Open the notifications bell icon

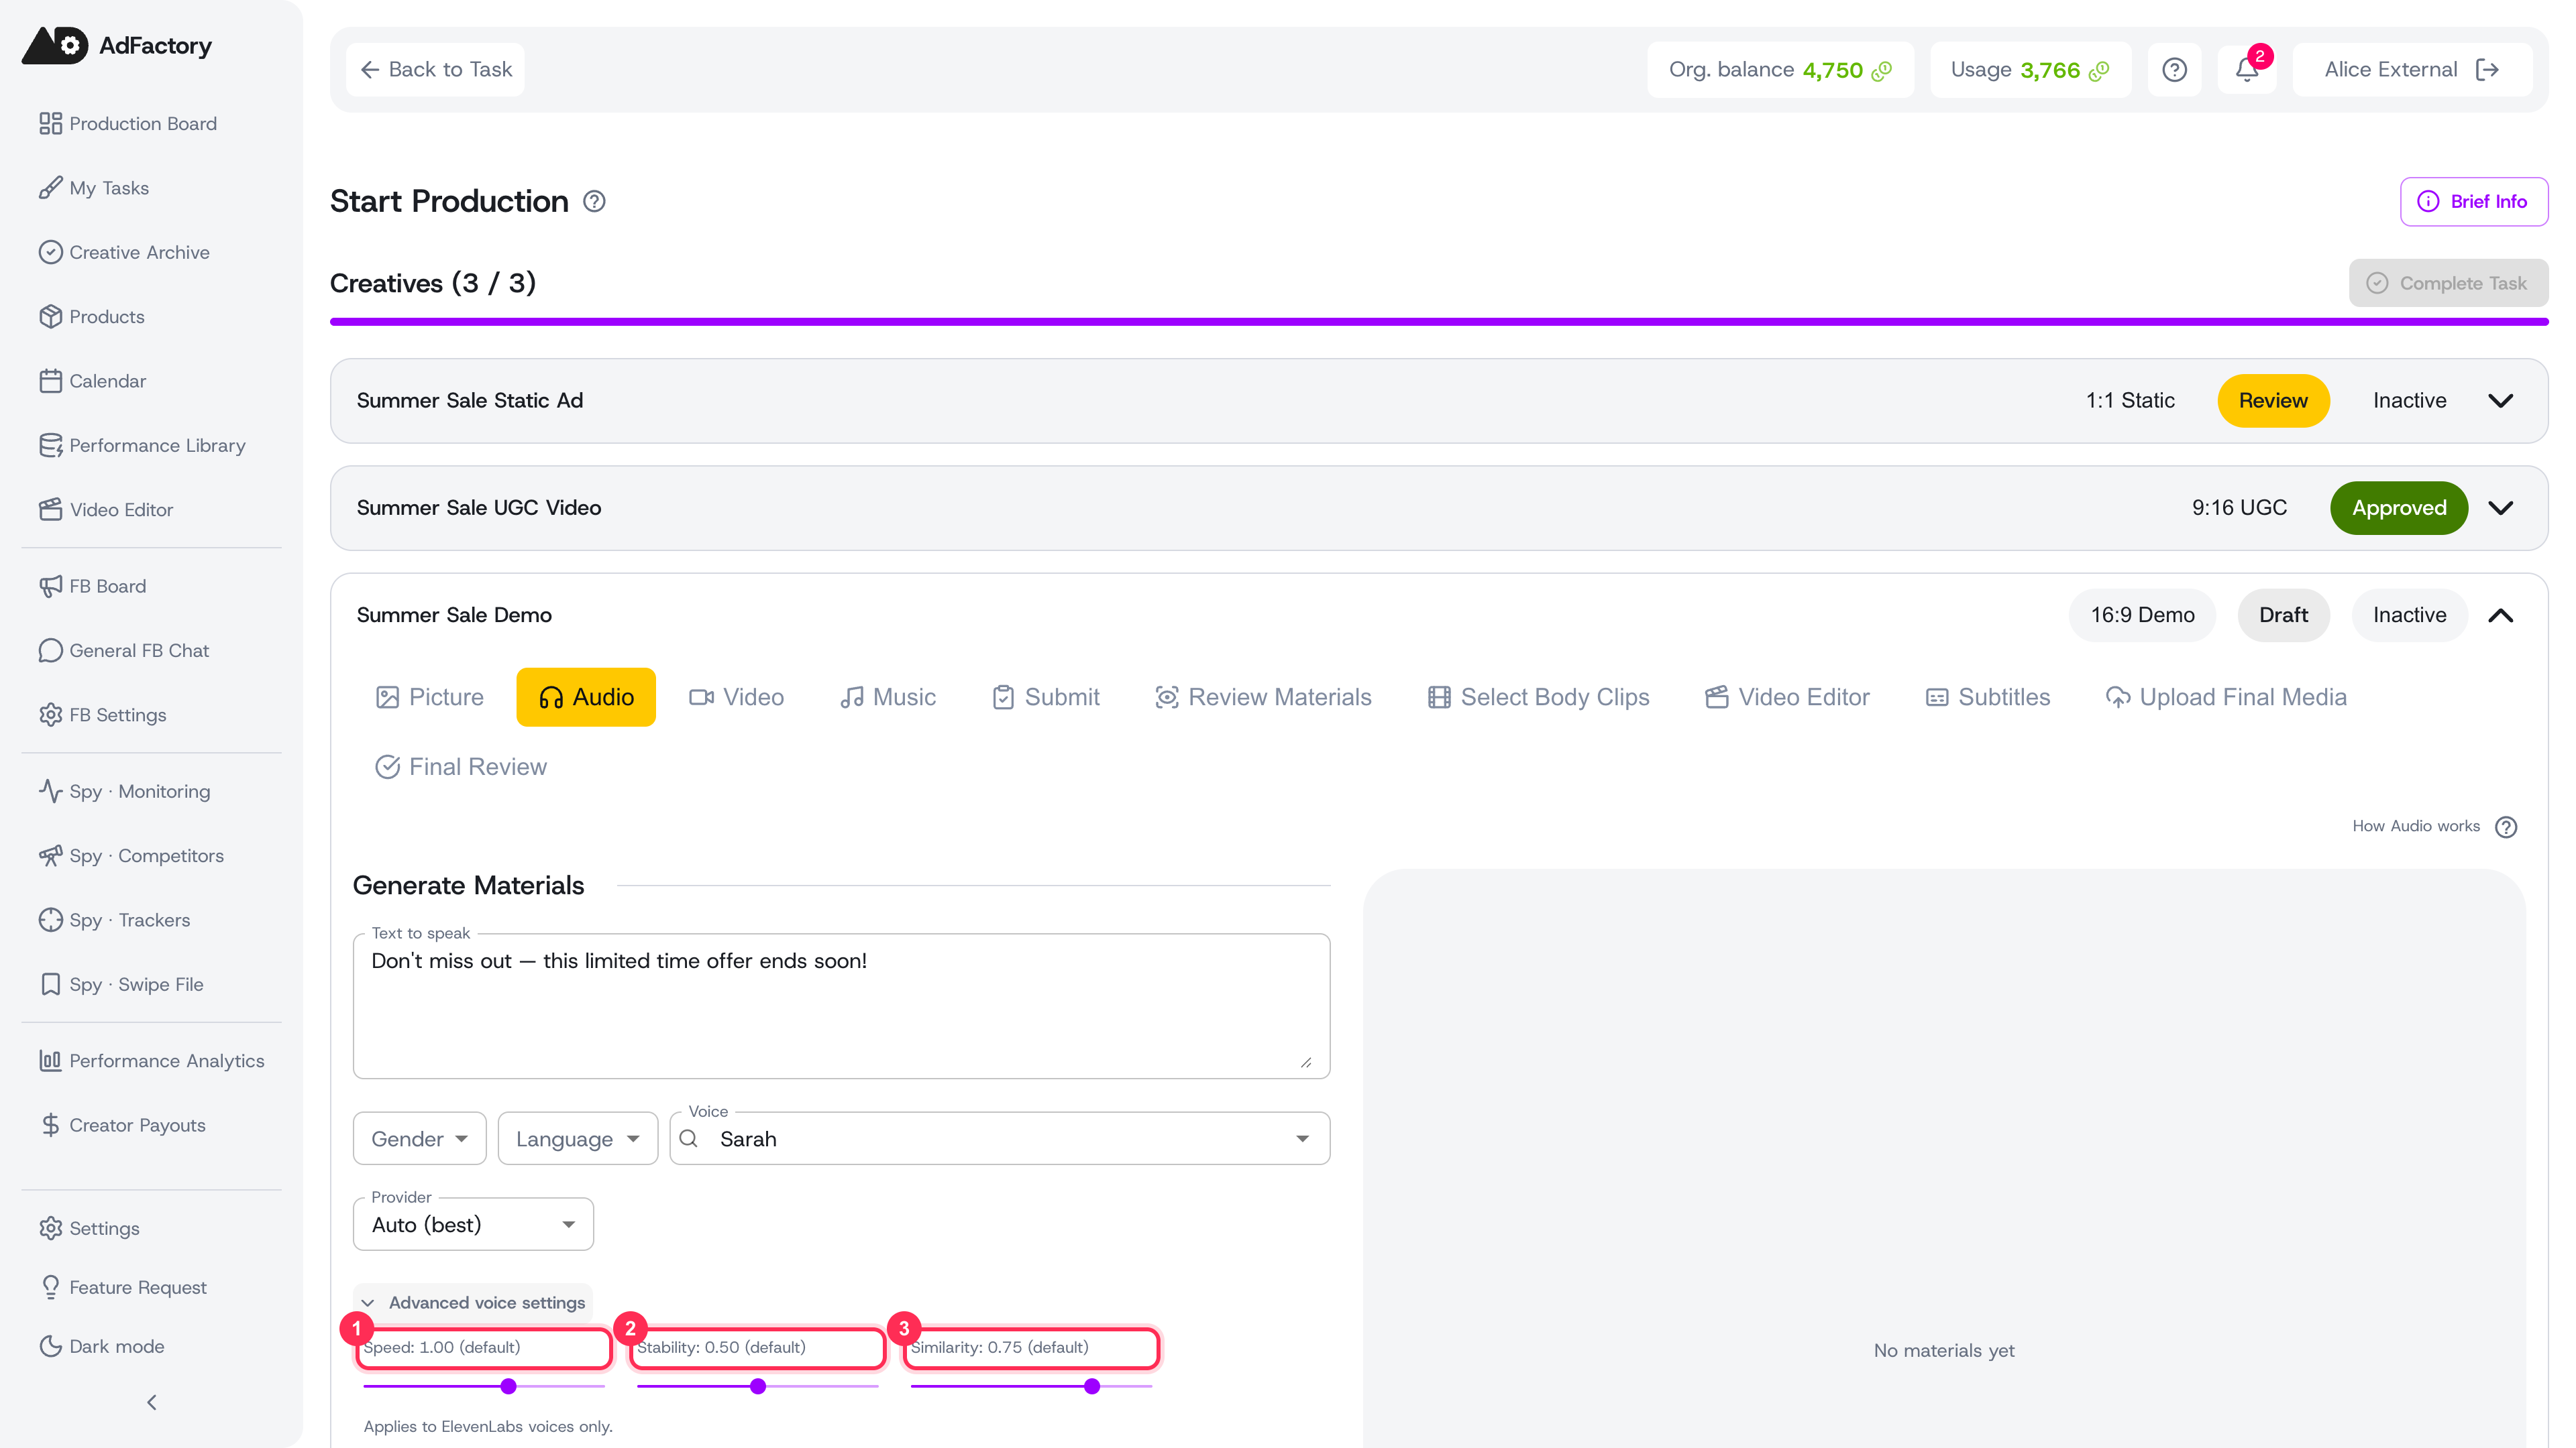point(2246,69)
